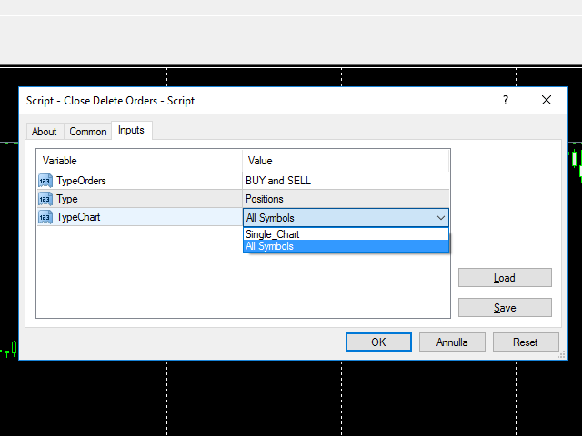The width and height of the screenshot is (582, 436).
Task: Select the BUY and SELL value cell
Action: point(346,181)
